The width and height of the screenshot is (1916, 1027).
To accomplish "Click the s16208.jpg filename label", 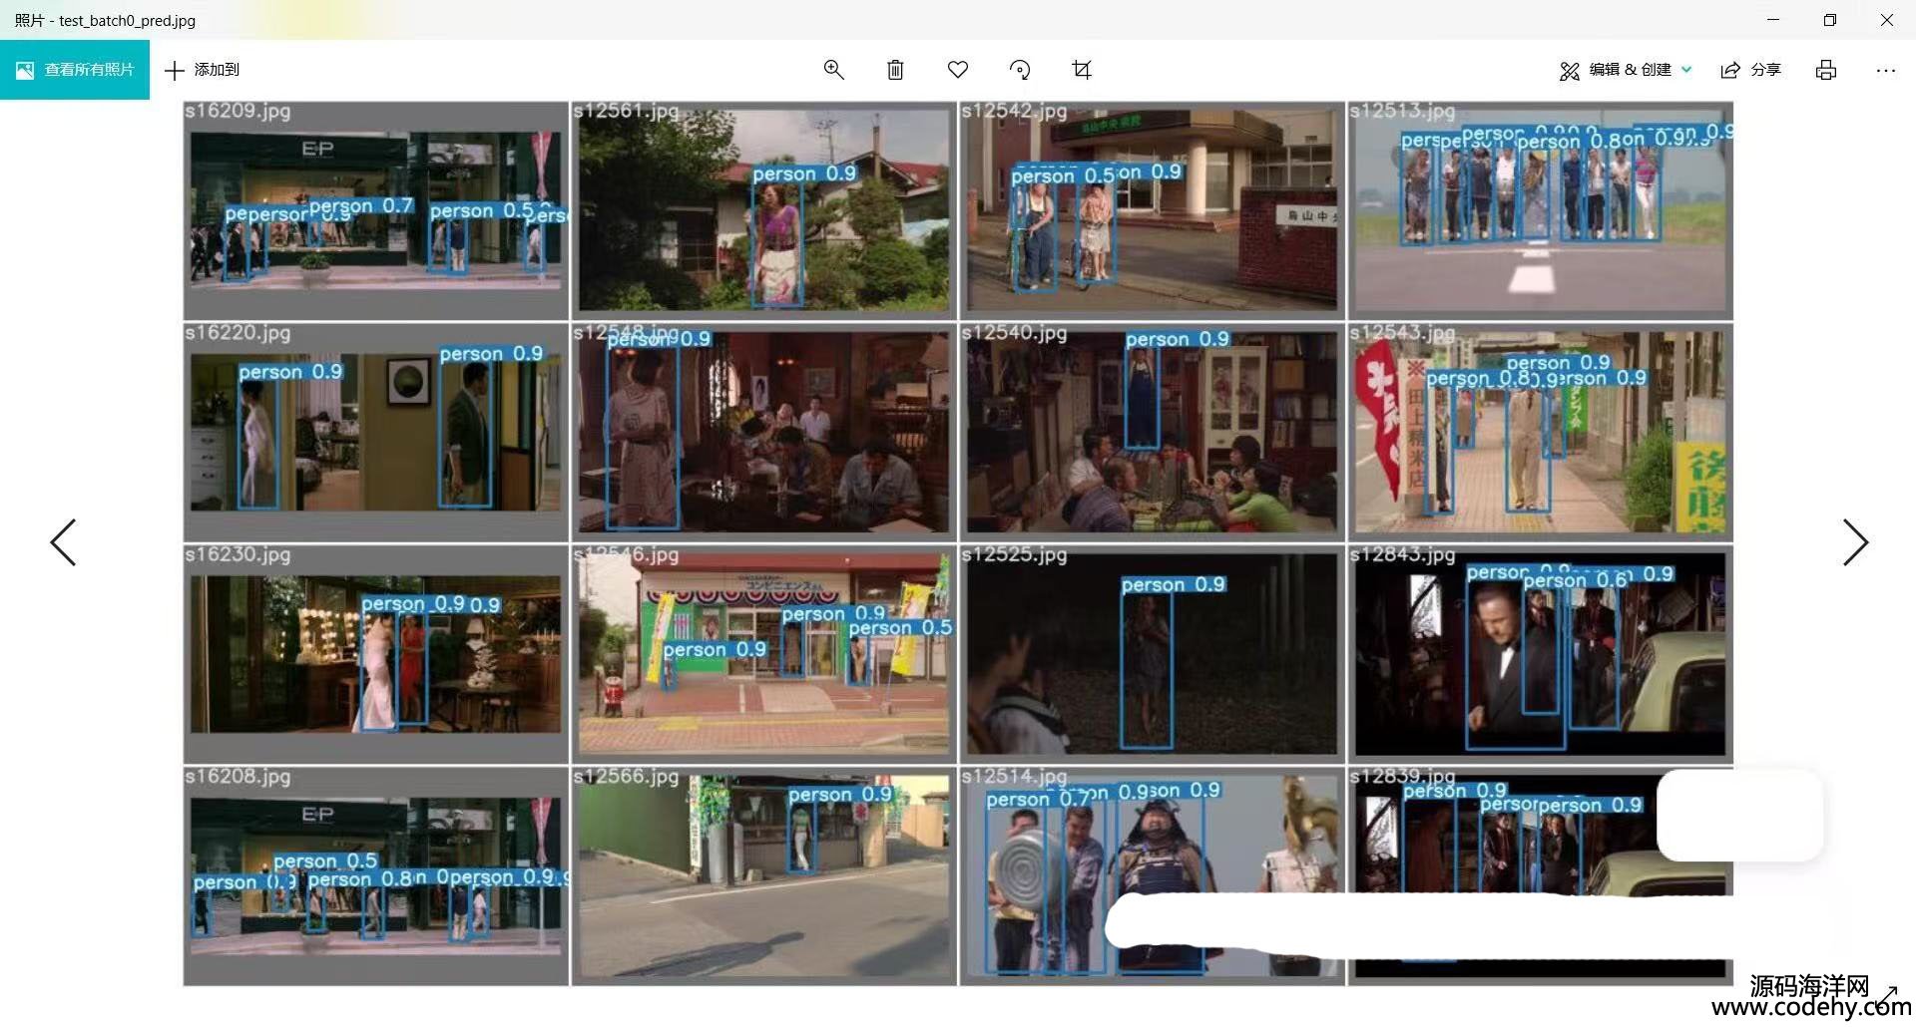I will tap(238, 776).
